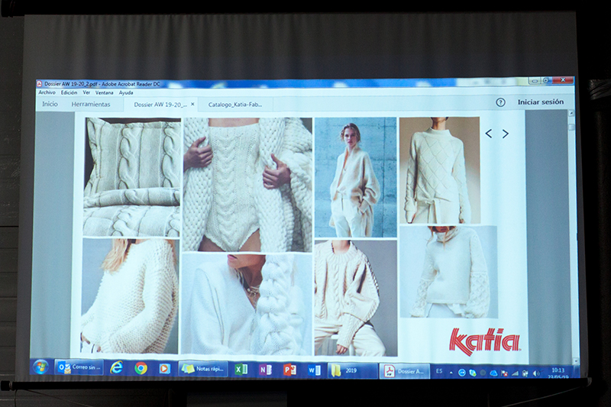Open the Edición menu
The width and height of the screenshot is (611, 407).
69,92
